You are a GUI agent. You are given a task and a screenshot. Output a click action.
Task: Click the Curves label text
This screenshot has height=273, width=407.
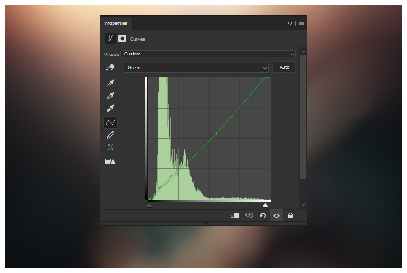[x=137, y=39]
